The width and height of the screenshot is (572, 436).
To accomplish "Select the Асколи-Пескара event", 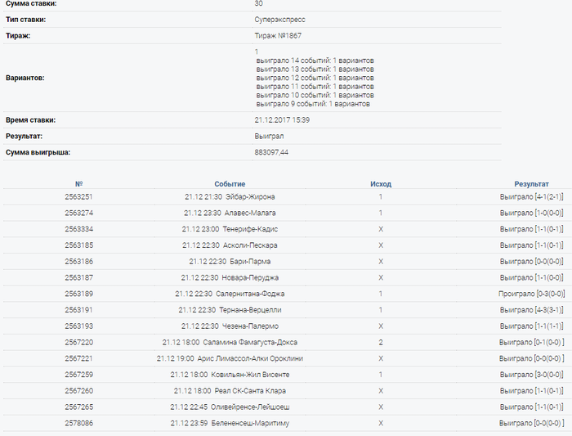I will coord(230,245).
